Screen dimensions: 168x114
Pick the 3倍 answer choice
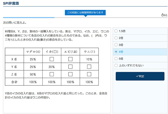pos(116,45)
